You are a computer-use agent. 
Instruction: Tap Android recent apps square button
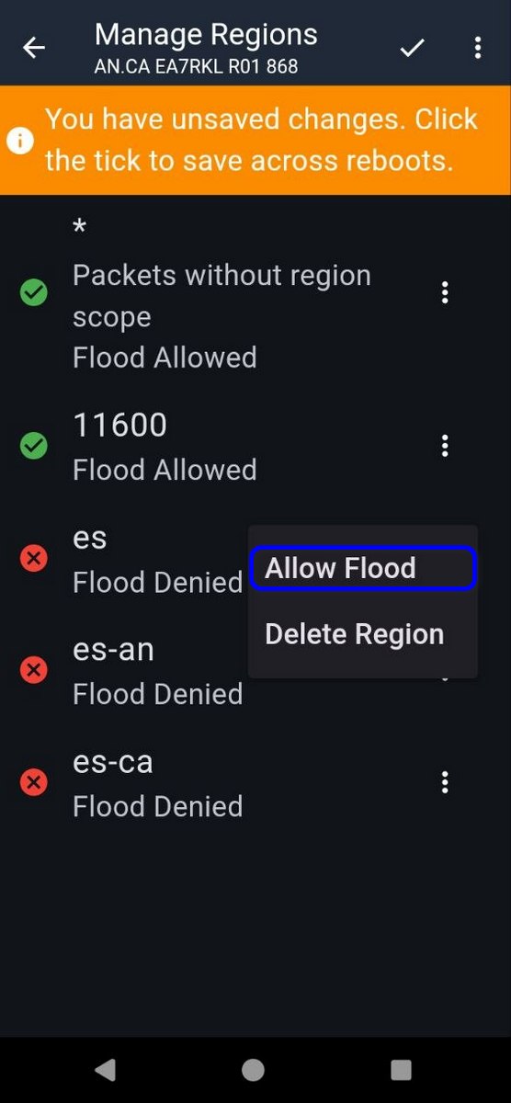[x=401, y=1070]
